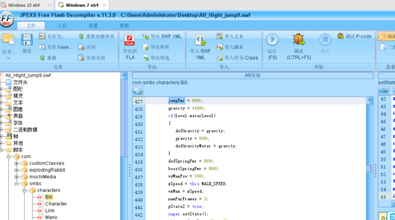Click the code editor scroll up arrow

pos(370,100)
